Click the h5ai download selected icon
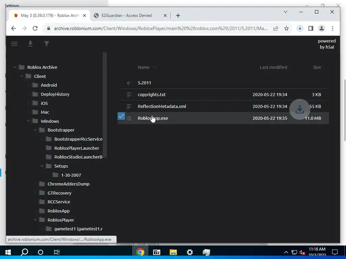Image resolution: width=346 pixels, height=259 pixels. [x=30, y=44]
